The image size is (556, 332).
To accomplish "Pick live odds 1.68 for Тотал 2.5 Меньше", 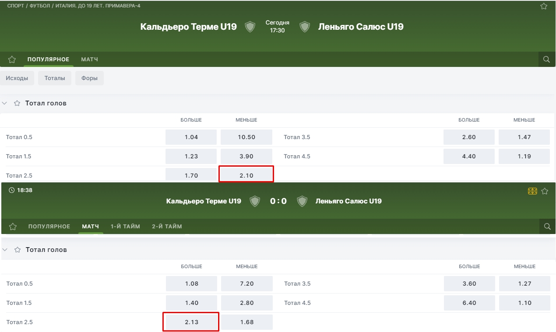I will tap(247, 322).
